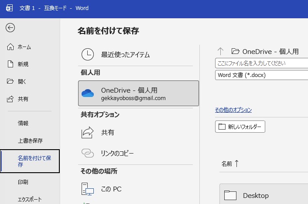This screenshot has width=308, height=204.
Task: Click the chain link copy icon
Action: 88,153
